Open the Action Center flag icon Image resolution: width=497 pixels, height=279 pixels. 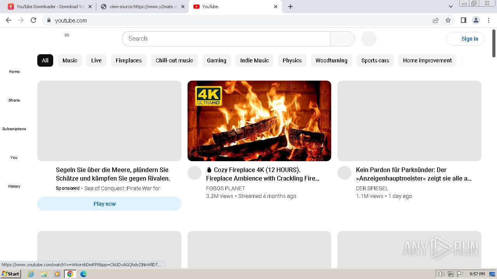pyautogui.click(x=460, y=274)
